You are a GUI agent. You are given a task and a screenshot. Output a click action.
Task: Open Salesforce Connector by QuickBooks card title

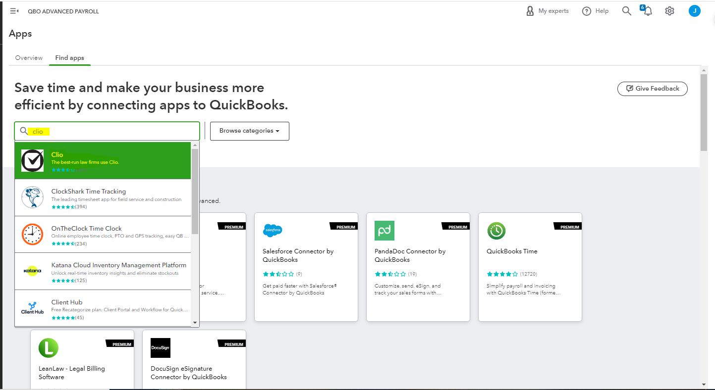click(298, 255)
